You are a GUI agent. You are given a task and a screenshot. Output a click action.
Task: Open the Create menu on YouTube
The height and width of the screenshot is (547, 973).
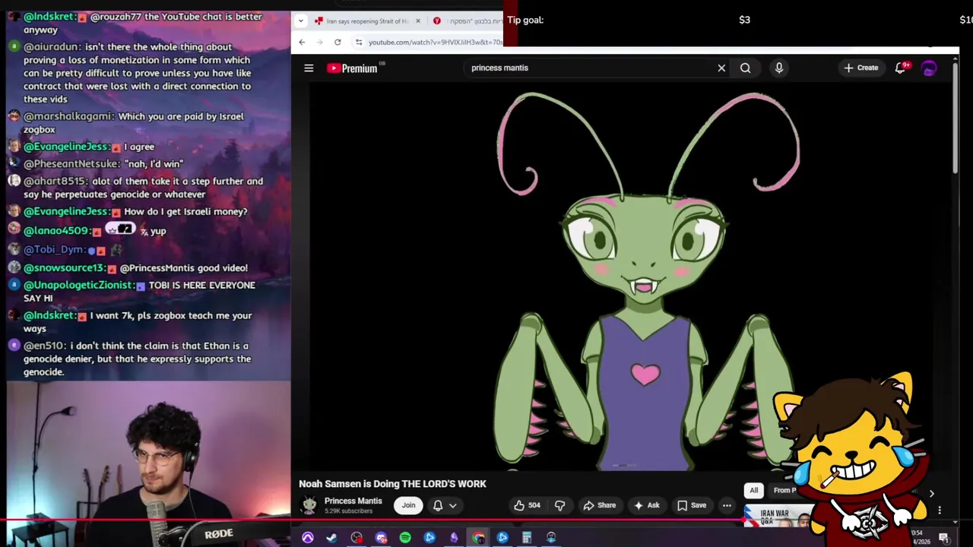point(861,68)
